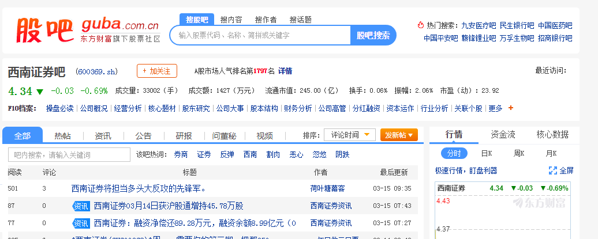Viewport: 598px width, 239px height.
Task: Open hot search 招商银行吧
Action: click(555, 38)
